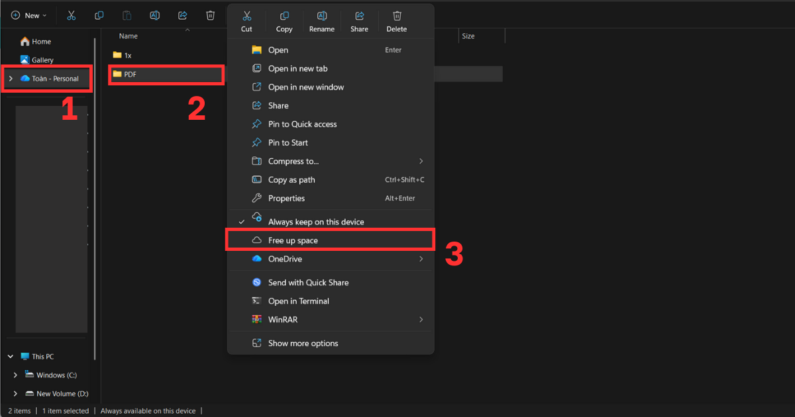Expand the Compress to submenu
The height and width of the screenshot is (417, 795).
point(421,161)
